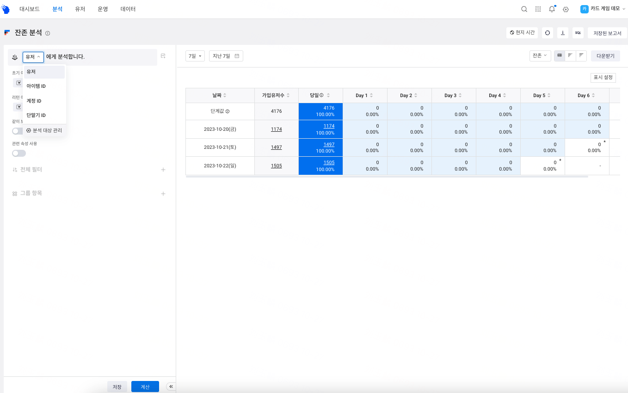Collapse the left panel with double-chevron
This screenshot has width=628, height=393.
point(171,387)
